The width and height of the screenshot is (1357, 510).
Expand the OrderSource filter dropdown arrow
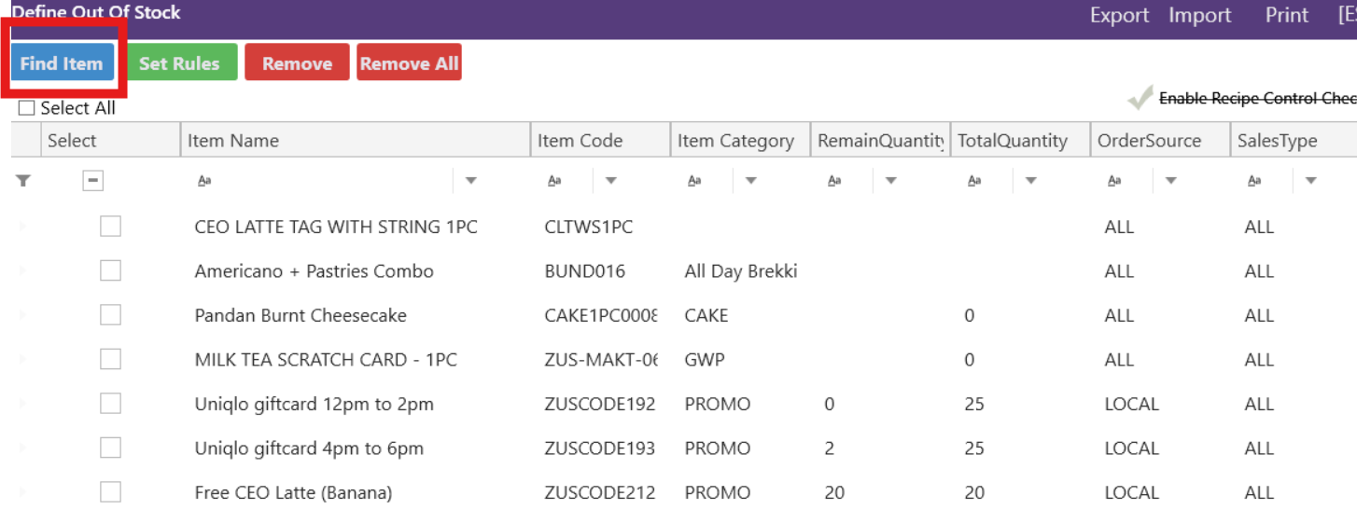pos(1171,181)
